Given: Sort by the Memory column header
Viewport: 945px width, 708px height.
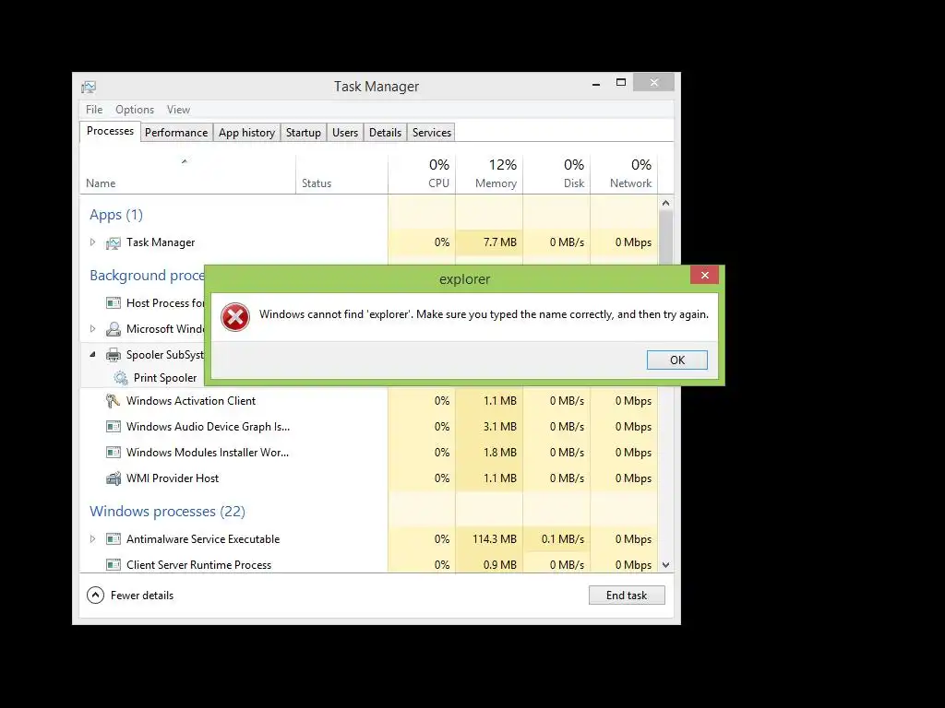Looking at the screenshot, I should click(489, 174).
